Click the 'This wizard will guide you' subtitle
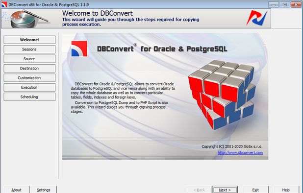Image resolution: width=303 pixels, height=193 pixels. tap(130, 22)
